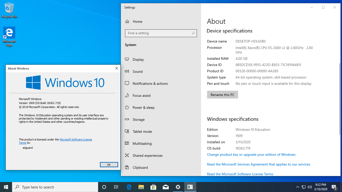The image size is (342, 192).
Task: Click the volume icon in system tray
Action: [310, 187]
